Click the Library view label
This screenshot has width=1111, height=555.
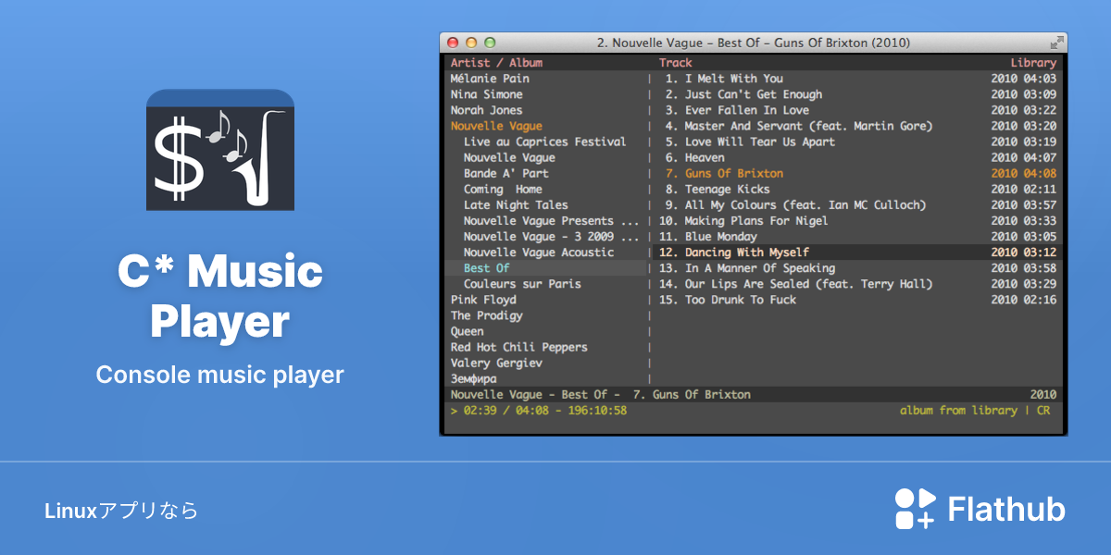[x=1033, y=63]
